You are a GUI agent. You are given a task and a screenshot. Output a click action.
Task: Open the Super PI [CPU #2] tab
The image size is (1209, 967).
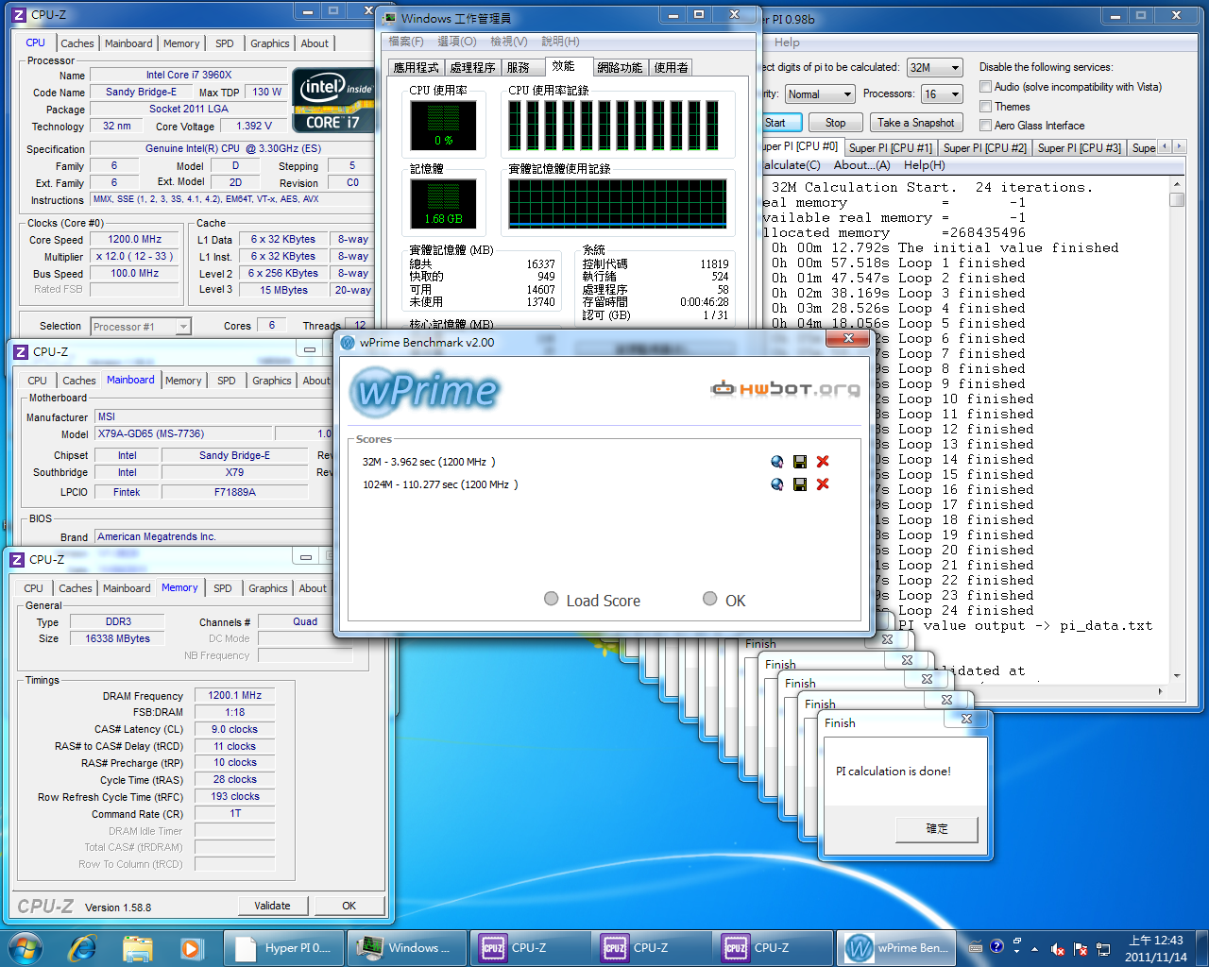point(984,148)
